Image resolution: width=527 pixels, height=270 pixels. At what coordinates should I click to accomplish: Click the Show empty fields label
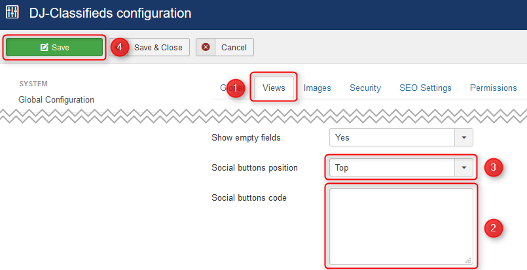point(246,138)
